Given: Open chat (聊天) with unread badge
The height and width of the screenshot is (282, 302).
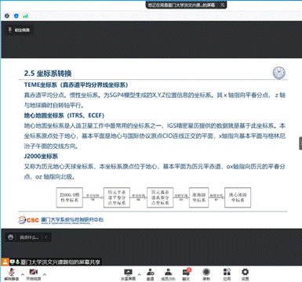Looking at the screenshot, I should click(x=186, y=274).
